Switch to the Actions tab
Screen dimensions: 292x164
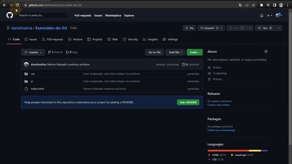[75, 40]
